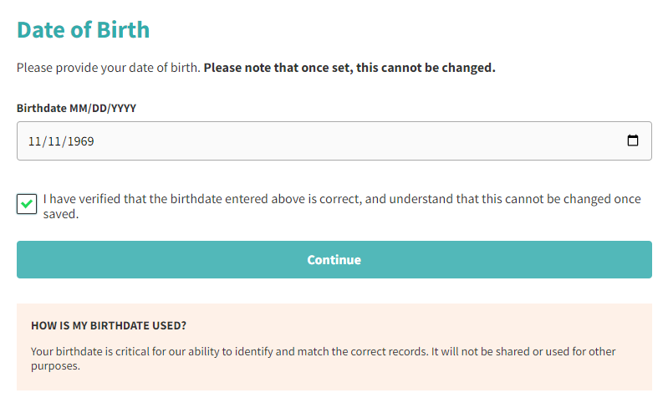Image resolution: width=663 pixels, height=398 pixels.
Task: Open the calendar picker icon in birthdate field
Action: (x=633, y=140)
